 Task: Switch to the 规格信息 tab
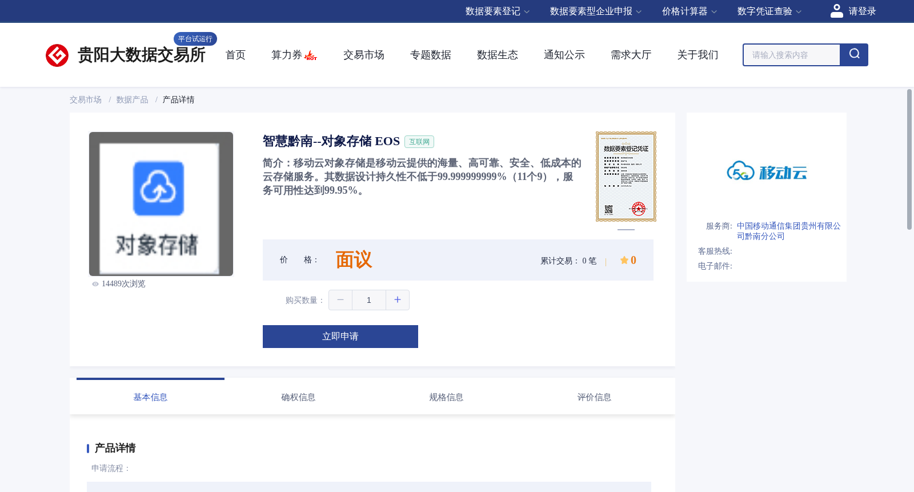click(446, 397)
